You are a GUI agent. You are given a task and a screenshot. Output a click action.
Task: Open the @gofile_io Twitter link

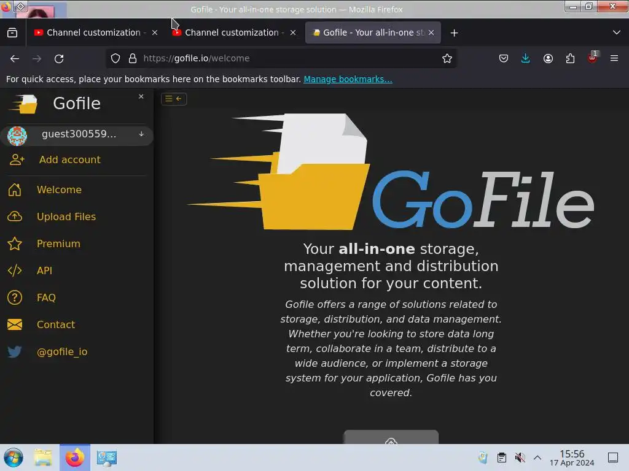62,351
